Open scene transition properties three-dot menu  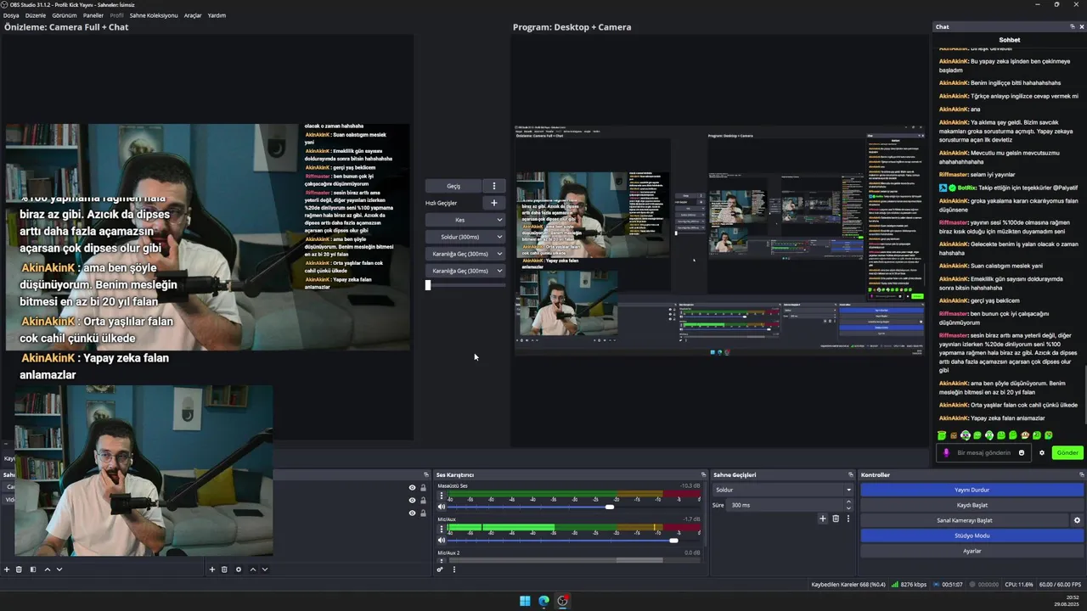(x=848, y=519)
